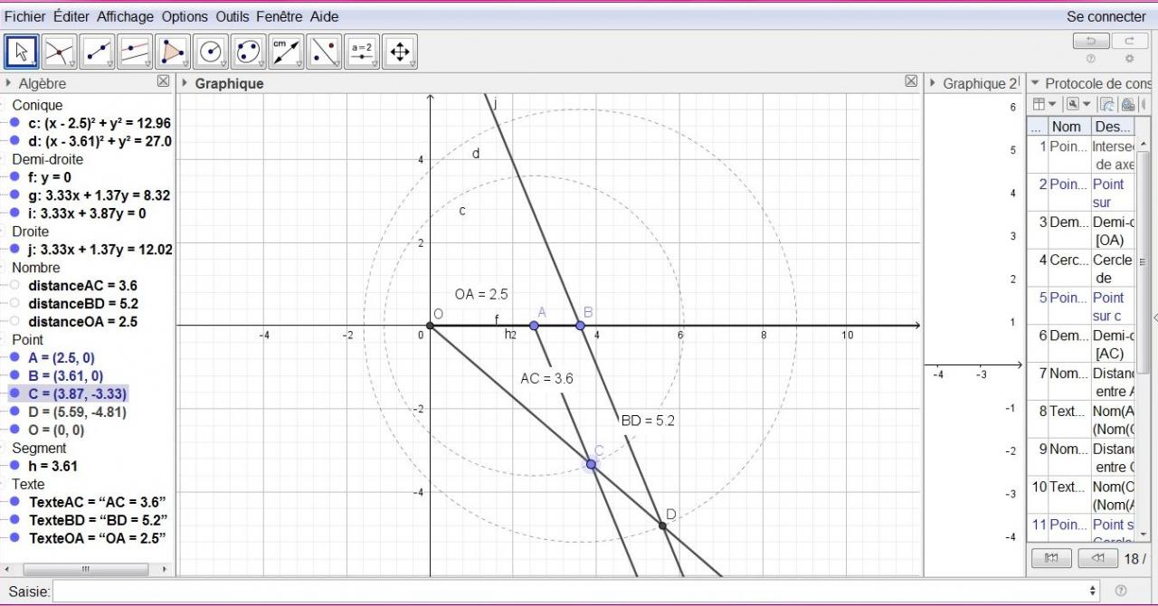Open the Options menu
The width and height of the screenshot is (1158, 606).
point(185,16)
